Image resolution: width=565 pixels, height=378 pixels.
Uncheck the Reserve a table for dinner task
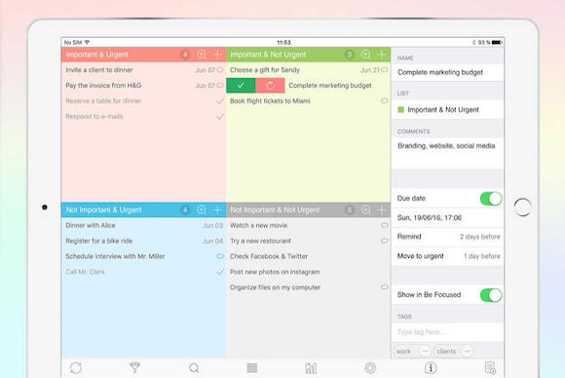click(220, 101)
